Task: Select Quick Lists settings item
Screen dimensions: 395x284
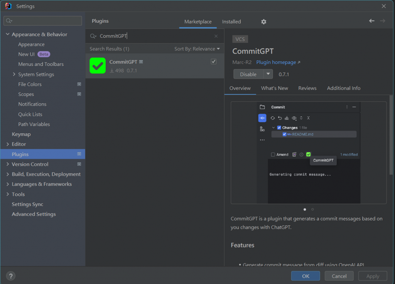Action: (30, 114)
